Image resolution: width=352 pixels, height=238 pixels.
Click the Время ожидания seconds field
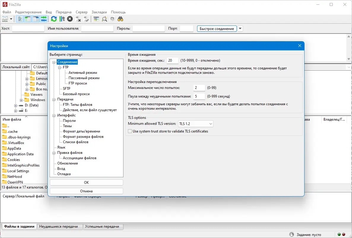[172, 60]
